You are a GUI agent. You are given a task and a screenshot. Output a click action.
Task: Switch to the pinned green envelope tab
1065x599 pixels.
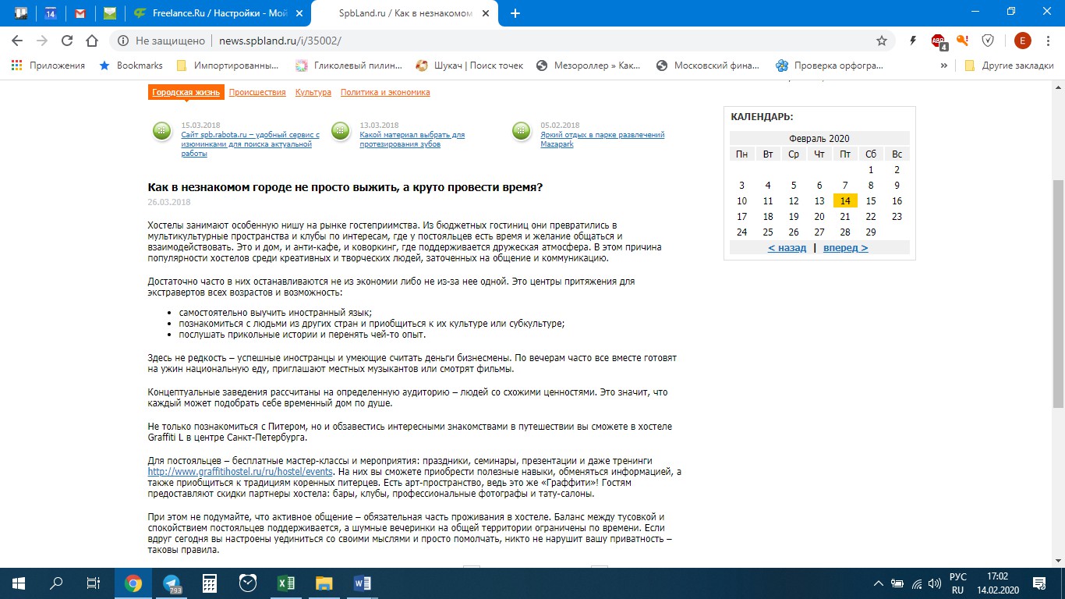point(110,13)
